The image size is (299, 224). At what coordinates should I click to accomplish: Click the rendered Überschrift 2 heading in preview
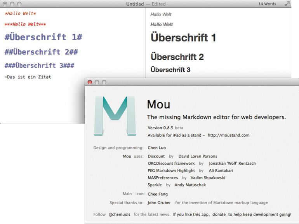coord(177,57)
